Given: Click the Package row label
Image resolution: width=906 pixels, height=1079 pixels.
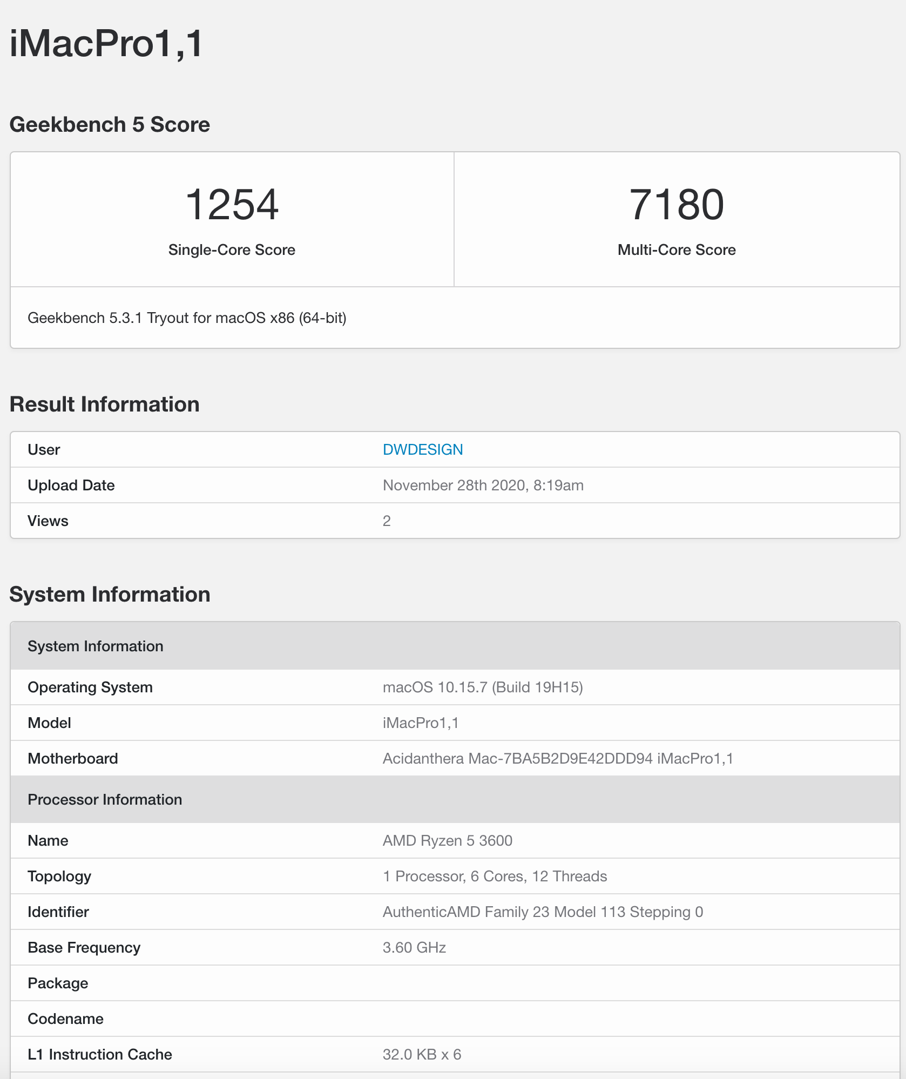Looking at the screenshot, I should 58,983.
